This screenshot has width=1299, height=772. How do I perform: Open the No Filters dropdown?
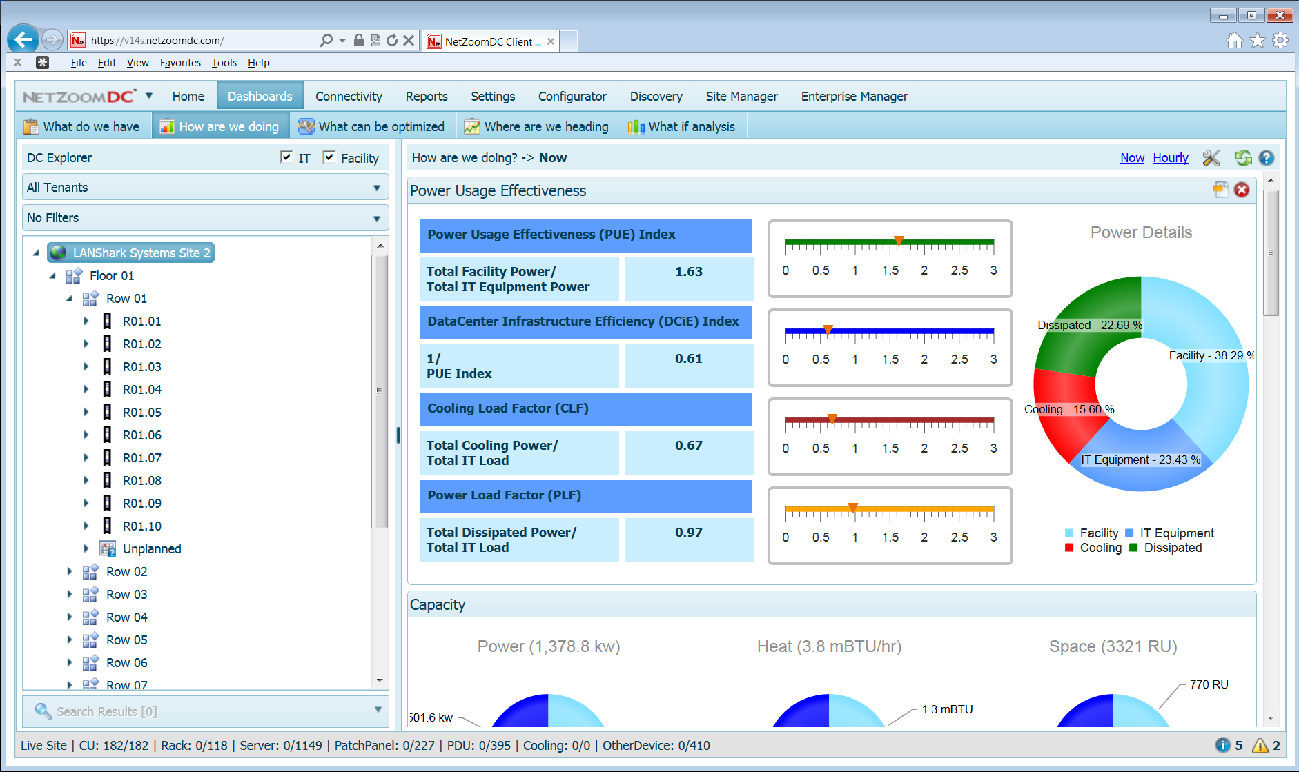pos(376,217)
